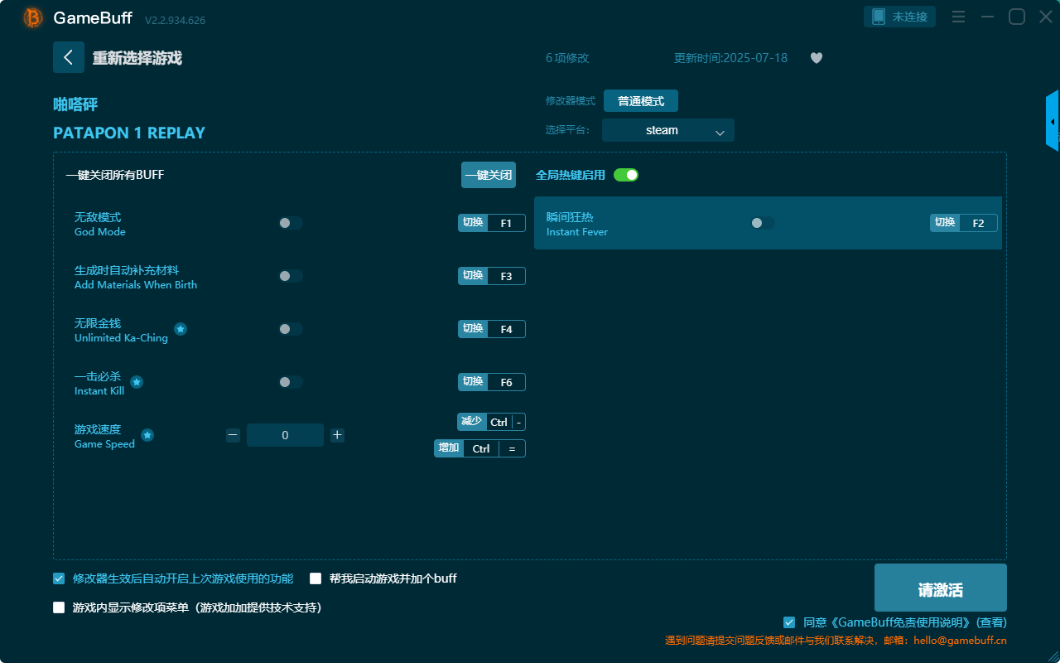Viewport: 1060px width, 663px height.
Task: Click the back arrow to reselect game
Action: coord(69,57)
